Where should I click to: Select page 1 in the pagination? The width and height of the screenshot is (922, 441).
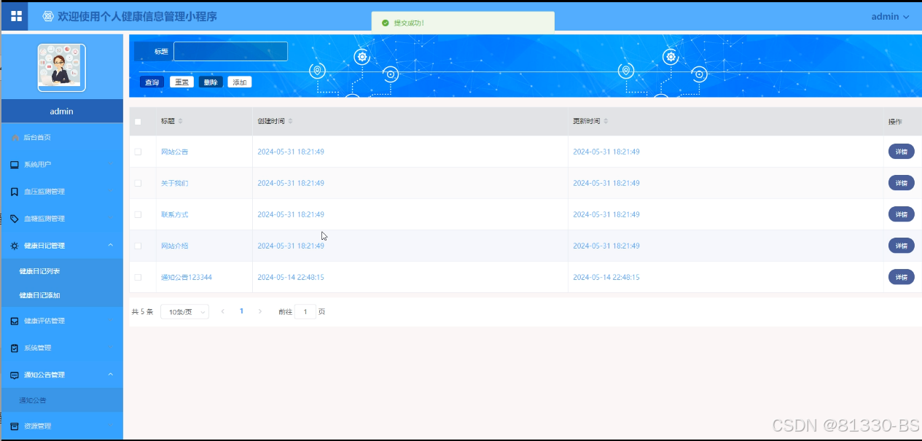pyautogui.click(x=242, y=311)
